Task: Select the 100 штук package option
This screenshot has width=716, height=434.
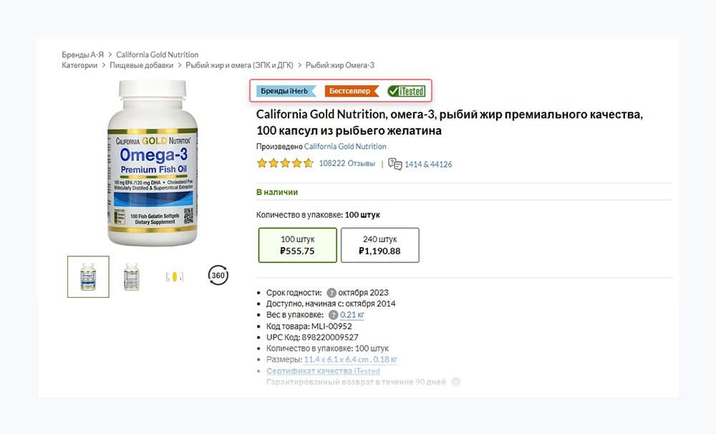Action: [297, 246]
